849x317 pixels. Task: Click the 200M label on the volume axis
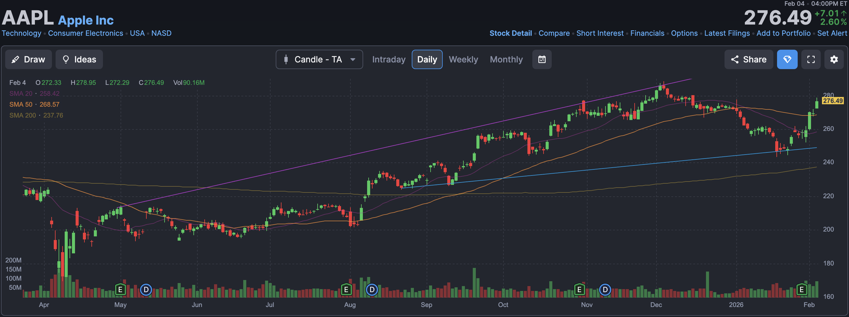[14, 260]
